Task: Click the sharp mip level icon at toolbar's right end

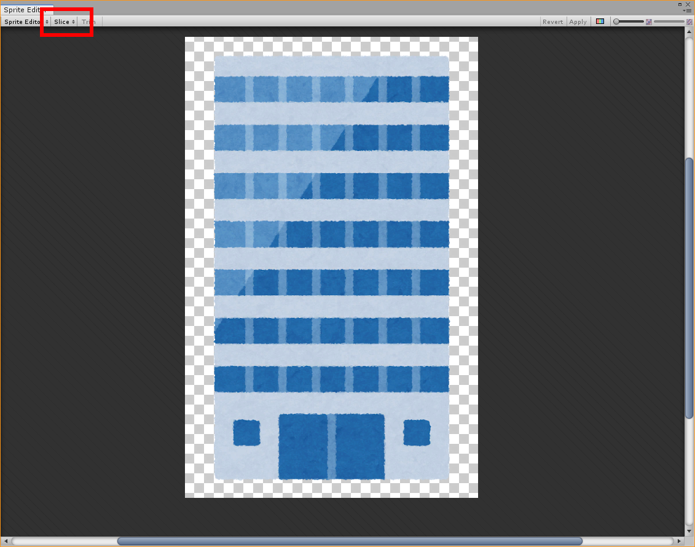Action: 689,21
